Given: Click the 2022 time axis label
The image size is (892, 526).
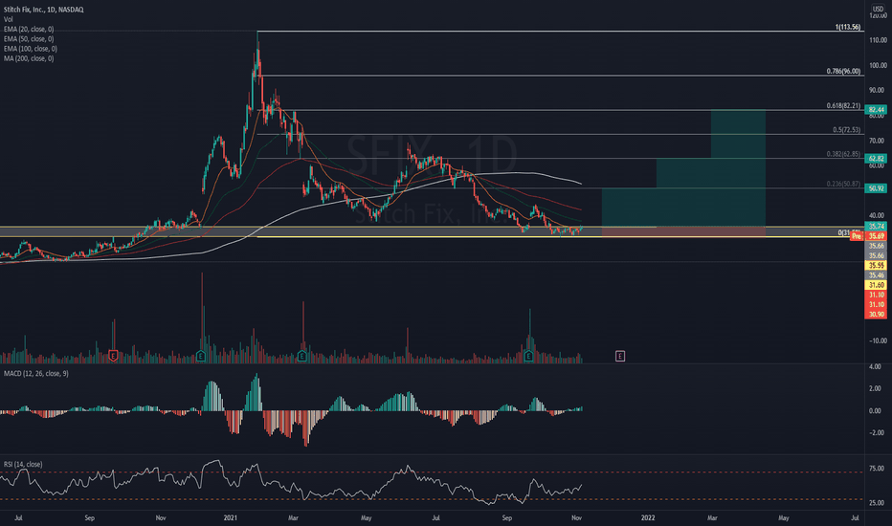Looking at the screenshot, I should point(648,518).
